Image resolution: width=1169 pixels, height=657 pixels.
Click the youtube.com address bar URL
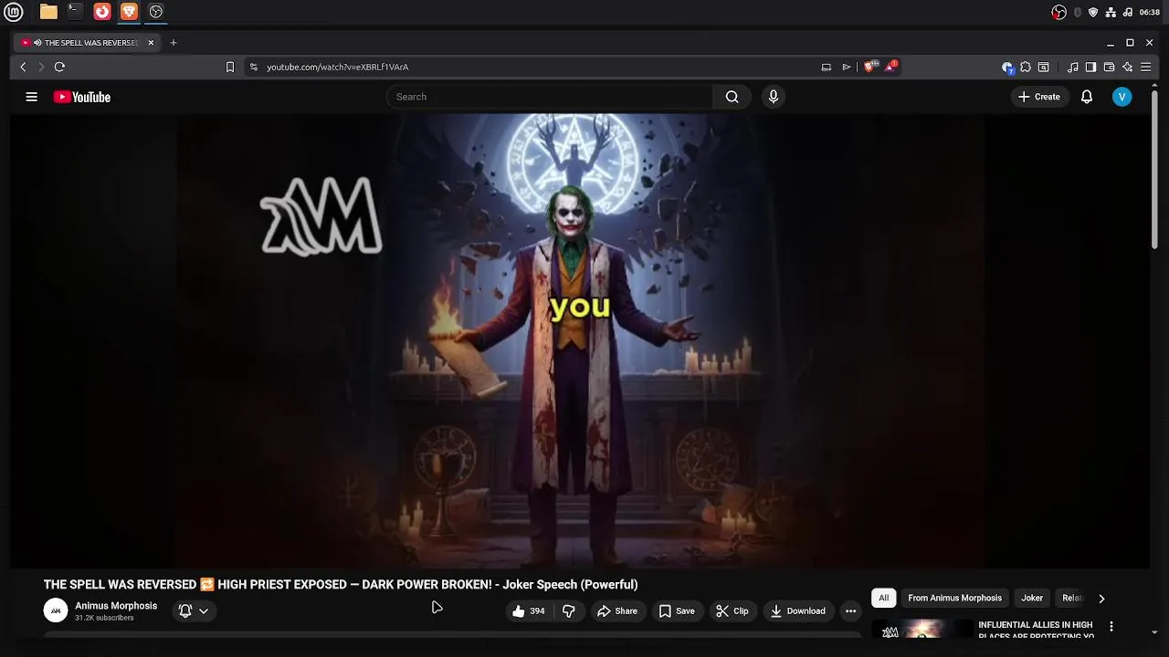[x=337, y=67]
